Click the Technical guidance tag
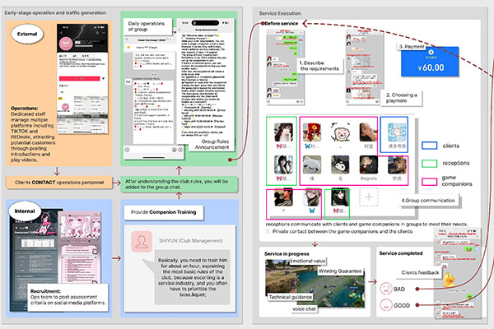 290,297
